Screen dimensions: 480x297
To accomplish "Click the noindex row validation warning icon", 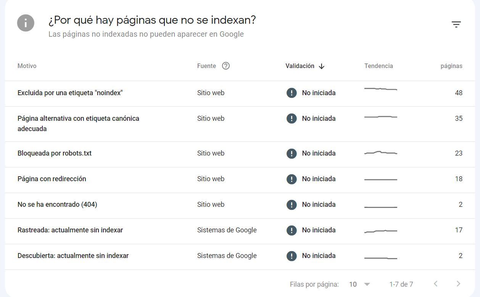I will 292,93.
